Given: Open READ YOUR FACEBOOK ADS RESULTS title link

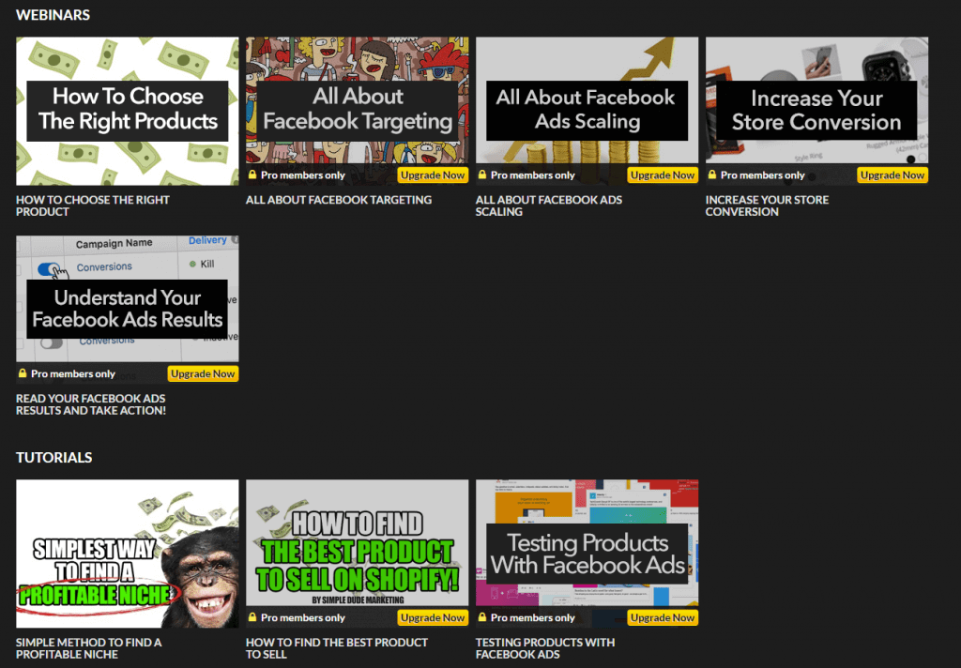Looking at the screenshot, I should (91, 404).
